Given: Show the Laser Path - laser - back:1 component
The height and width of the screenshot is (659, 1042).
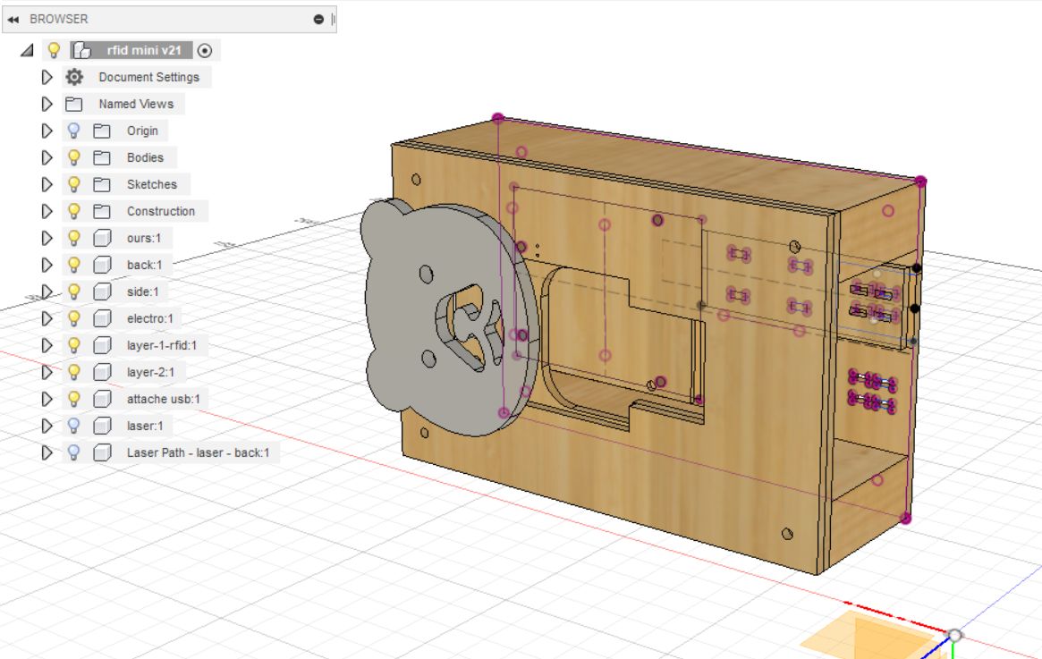Looking at the screenshot, I should point(73,452).
